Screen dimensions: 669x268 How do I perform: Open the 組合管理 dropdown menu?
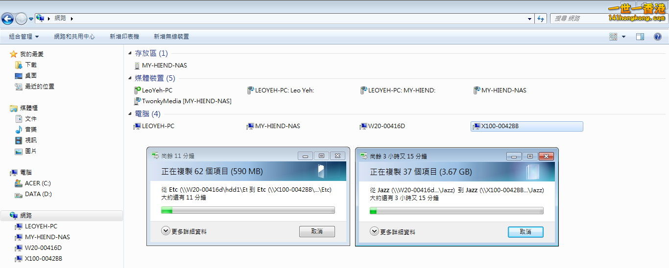point(24,37)
